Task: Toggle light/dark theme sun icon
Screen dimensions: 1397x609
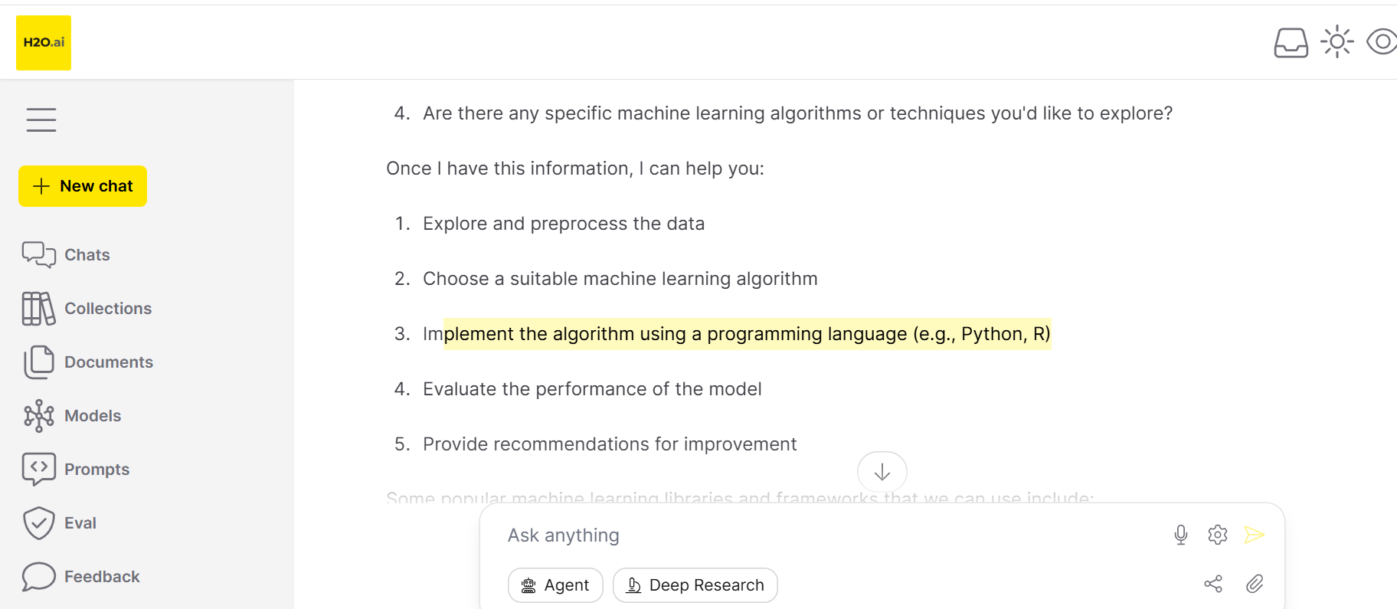Action: pyautogui.click(x=1336, y=42)
